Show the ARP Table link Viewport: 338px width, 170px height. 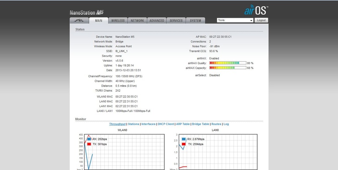pyautogui.click(x=183, y=124)
